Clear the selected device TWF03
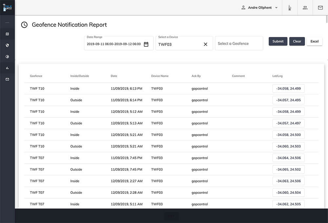 pyautogui.click(x=206, y=44)
